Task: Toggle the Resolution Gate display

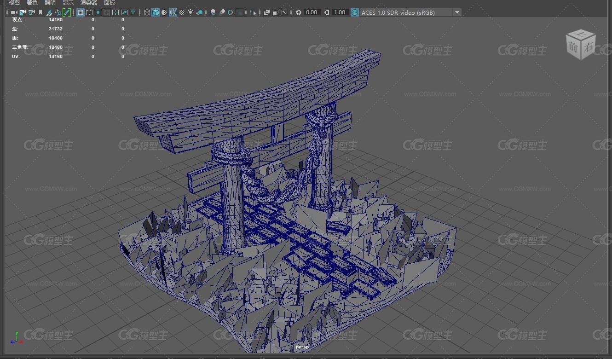Action: [98, 12]
